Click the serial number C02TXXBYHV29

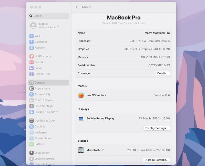159,65
